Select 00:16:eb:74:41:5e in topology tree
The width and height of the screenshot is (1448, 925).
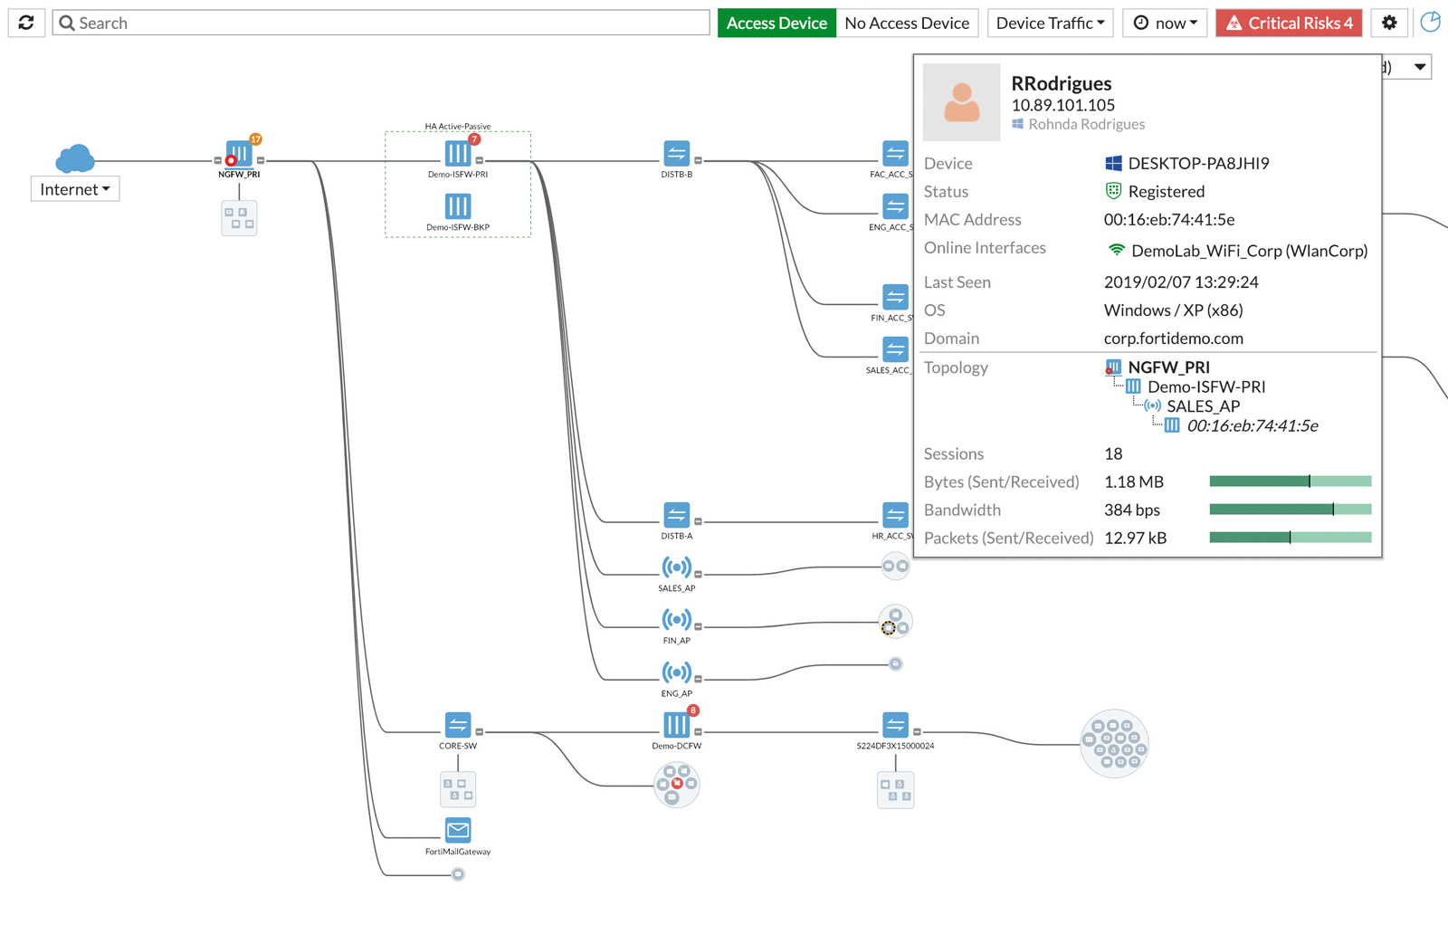pyautogui.click(x=1253, y=425)
